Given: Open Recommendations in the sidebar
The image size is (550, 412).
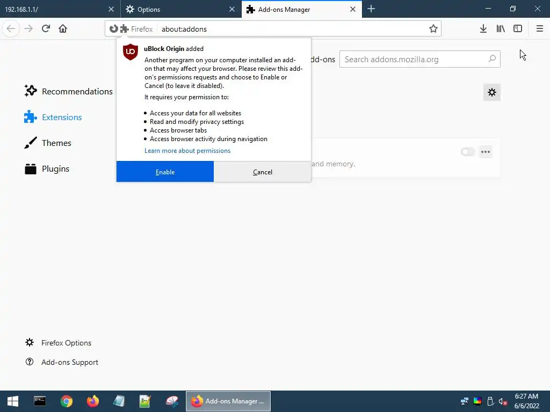Looking at the screenshot, I should point(69,91).
